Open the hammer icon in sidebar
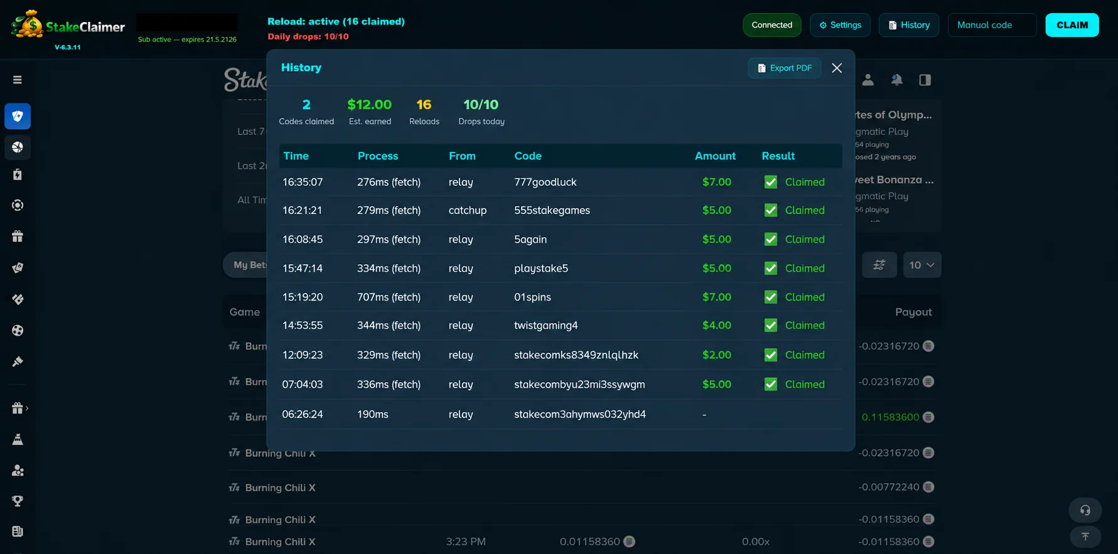The image size is (1118, 554). click(x=18, y=361)
